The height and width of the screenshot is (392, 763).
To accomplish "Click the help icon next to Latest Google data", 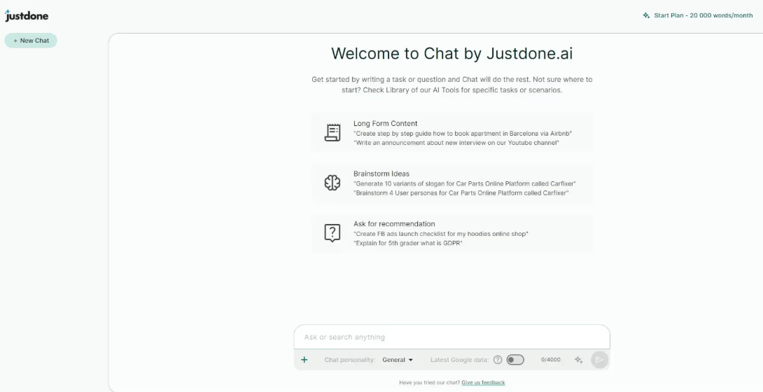I will click(497, 360).
